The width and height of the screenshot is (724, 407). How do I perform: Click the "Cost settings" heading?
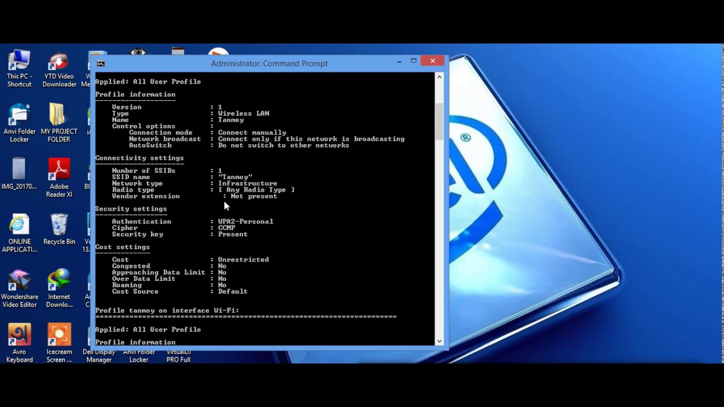(x=122, y=247)
